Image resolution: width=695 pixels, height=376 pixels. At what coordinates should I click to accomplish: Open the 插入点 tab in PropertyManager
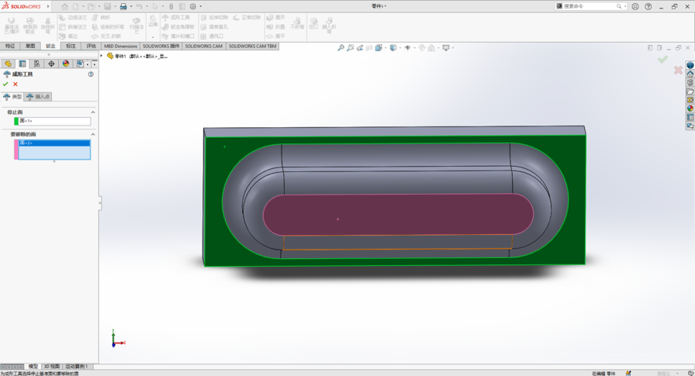tap(38, 97)
